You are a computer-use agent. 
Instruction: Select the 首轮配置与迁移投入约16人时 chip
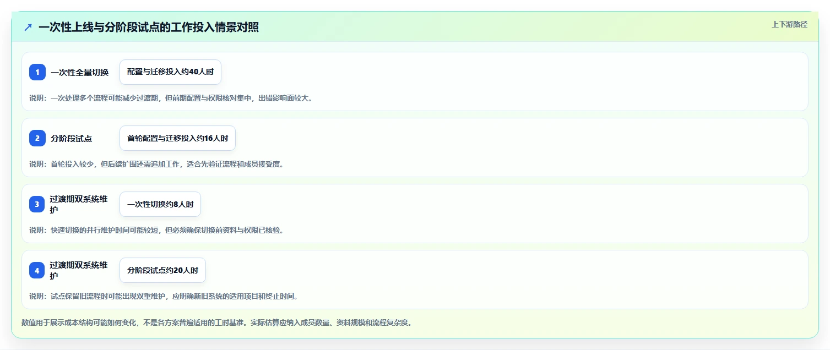point(177,138)
